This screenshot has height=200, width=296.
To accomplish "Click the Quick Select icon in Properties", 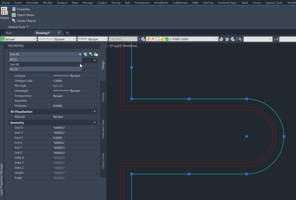I will [96, 54].
